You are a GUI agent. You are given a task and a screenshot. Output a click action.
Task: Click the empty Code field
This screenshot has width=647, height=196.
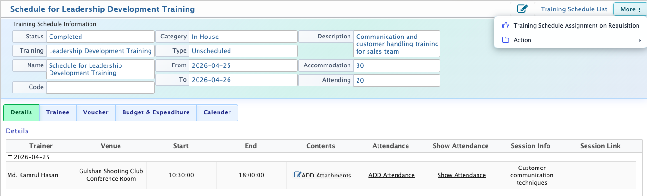100,87
